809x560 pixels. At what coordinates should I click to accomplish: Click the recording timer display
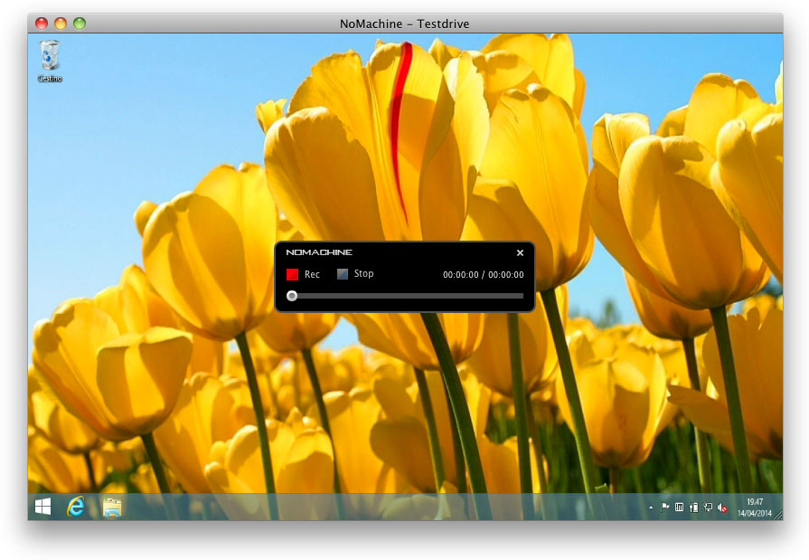click(x=483, y=275)
